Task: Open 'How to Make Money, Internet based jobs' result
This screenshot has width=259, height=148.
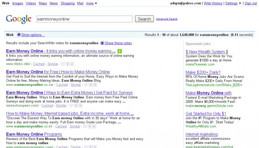Action: click(x=70, y=114)
